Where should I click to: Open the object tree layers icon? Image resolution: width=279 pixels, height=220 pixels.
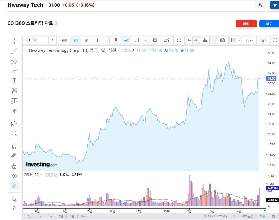click(14, 199)
